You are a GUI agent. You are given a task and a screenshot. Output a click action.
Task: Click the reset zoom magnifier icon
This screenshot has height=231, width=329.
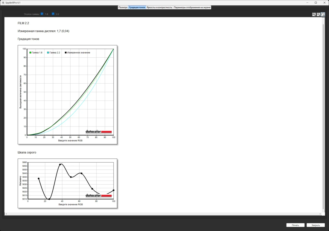click(x=323, y=14)
